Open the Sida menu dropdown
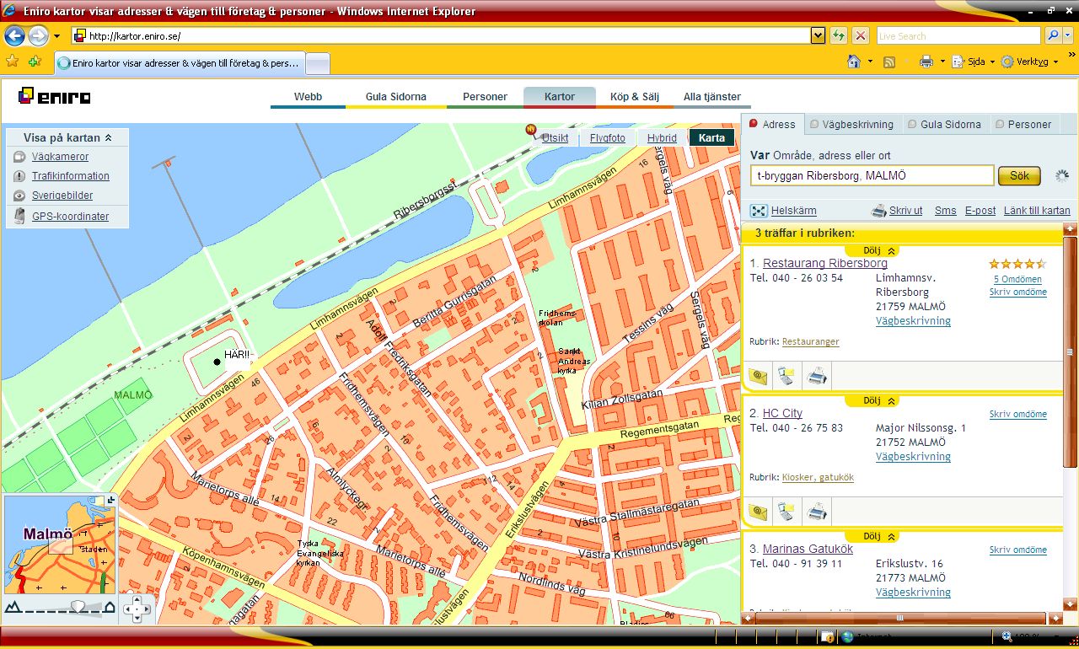 tap(974, 62)
